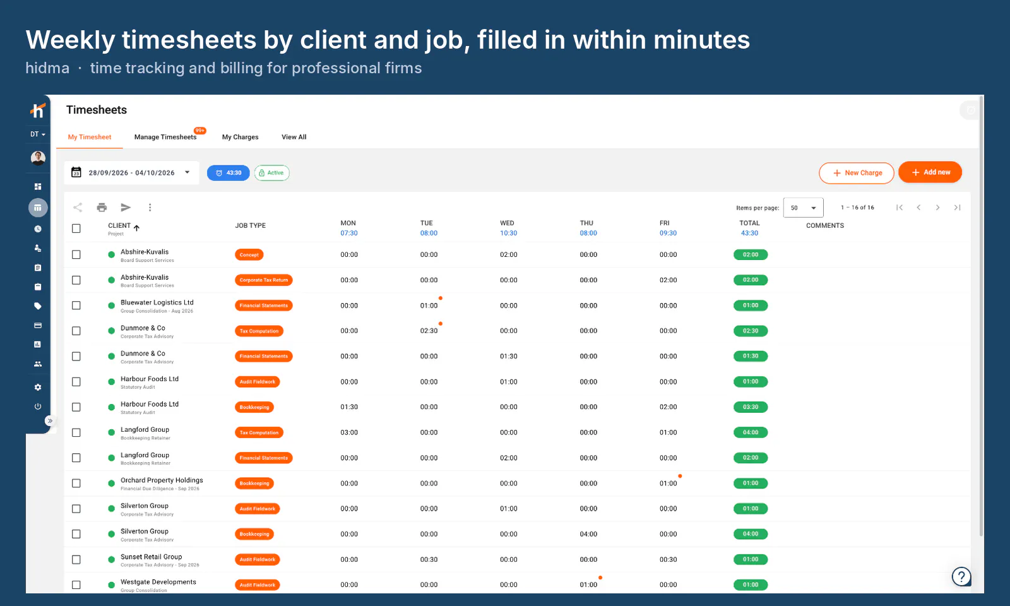
Task: Click the share icon in table toolbar
Action: (78, 207)
